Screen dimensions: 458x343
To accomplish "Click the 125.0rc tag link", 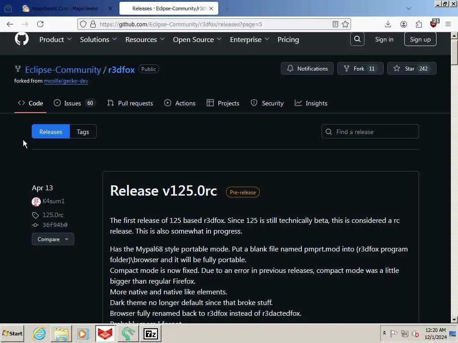I will pyautogui.click(x=53, y=215).
